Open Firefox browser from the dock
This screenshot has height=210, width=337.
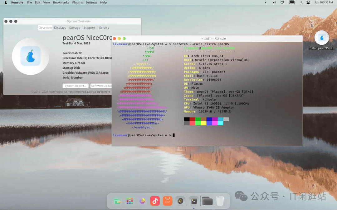click(142, 201)
